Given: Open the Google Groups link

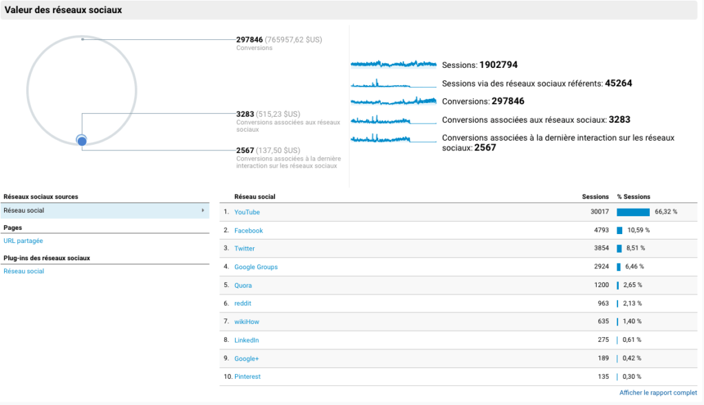Looking at the screenshot, I should (256, 267).
